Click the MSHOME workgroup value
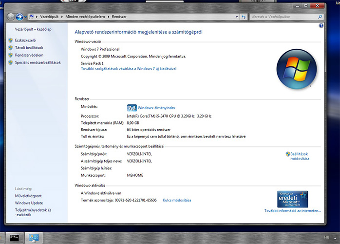The width and height of the screenshot is (340, 244). click(x=135, y=175)
